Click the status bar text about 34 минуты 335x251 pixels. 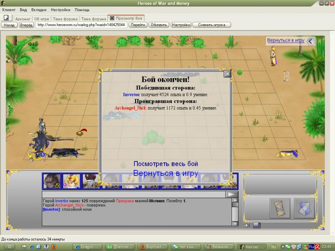coord(33,239)
